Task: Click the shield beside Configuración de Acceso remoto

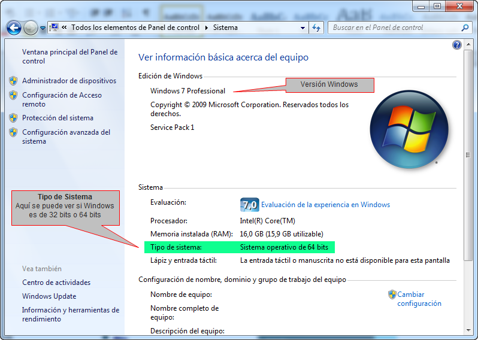Action: click(13, 95)
